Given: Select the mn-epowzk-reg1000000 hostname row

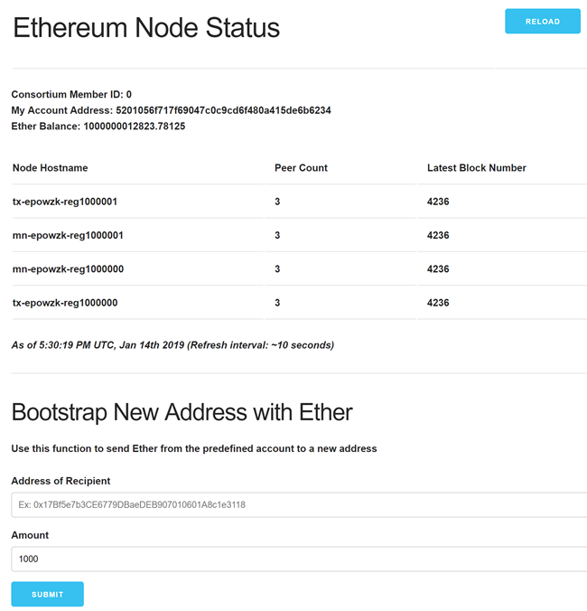Looking at the screenshot, I should [x=300, y=268].
